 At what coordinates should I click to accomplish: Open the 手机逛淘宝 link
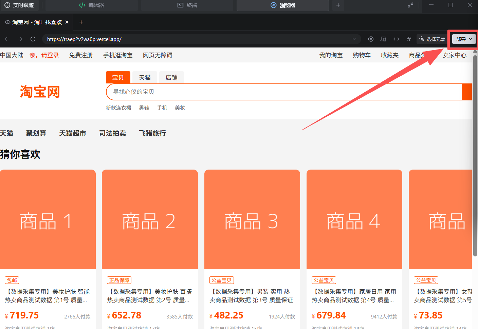click(x=118, y=55)
